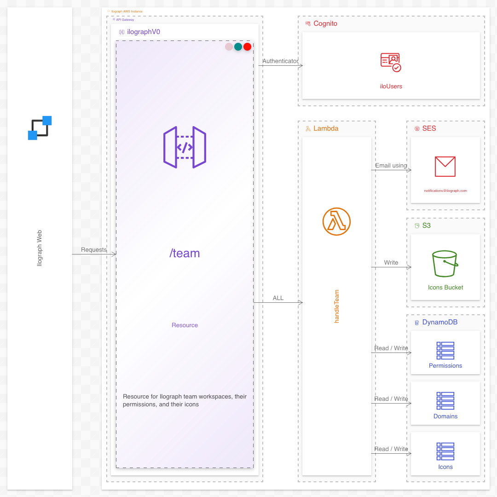Screen dimensions: 497x497
Task: Click the iloUsers label
Action: click(x=391, y=86)
